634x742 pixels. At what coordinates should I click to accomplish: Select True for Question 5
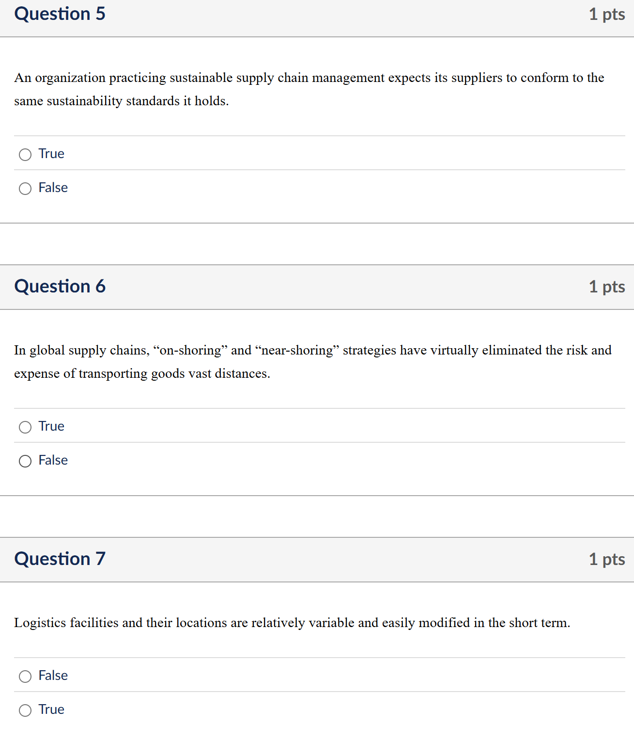pos(25,155)
